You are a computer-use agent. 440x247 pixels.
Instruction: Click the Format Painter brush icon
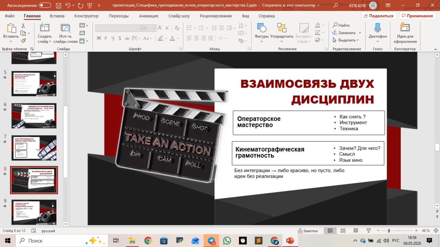(x=23, y=41)
